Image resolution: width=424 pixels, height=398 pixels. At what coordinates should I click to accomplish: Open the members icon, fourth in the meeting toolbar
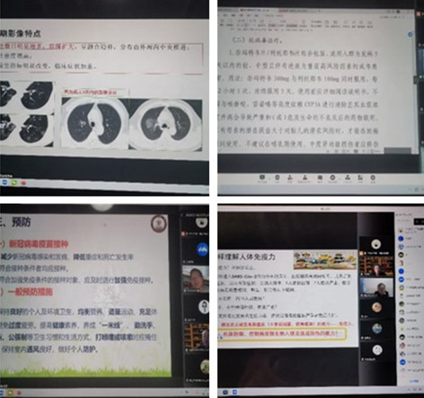point(305,178)
